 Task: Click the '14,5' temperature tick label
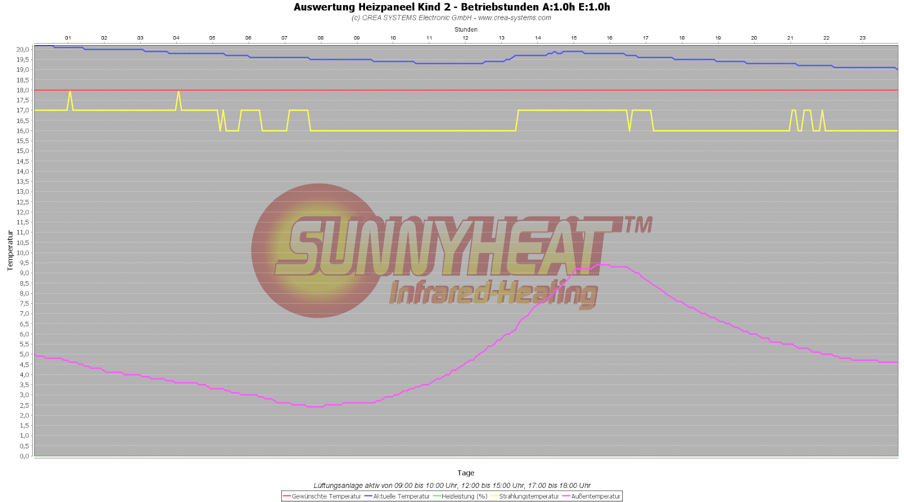coord(23,161)
